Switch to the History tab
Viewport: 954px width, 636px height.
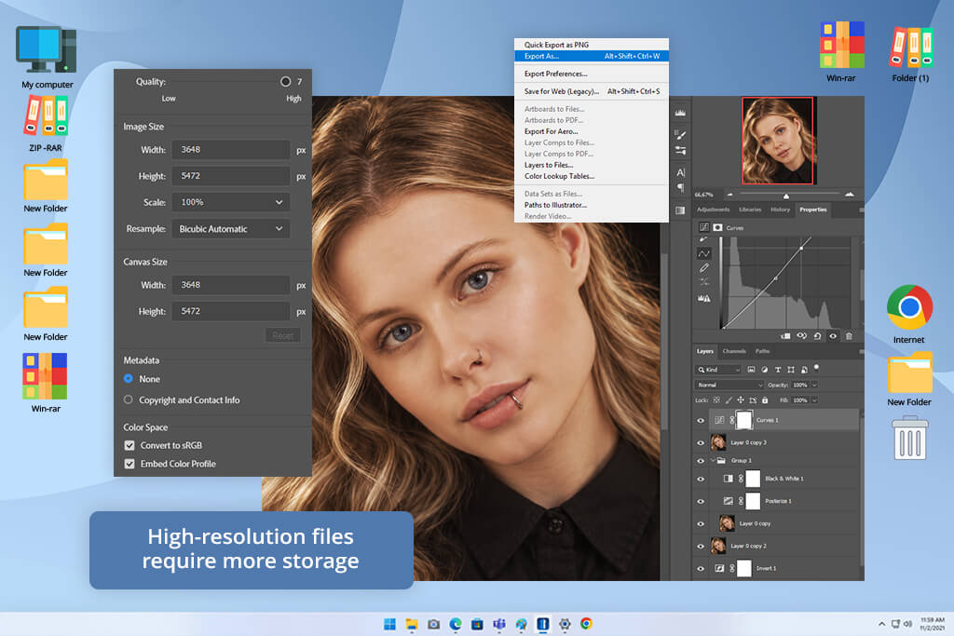click(x=780, y=210)
